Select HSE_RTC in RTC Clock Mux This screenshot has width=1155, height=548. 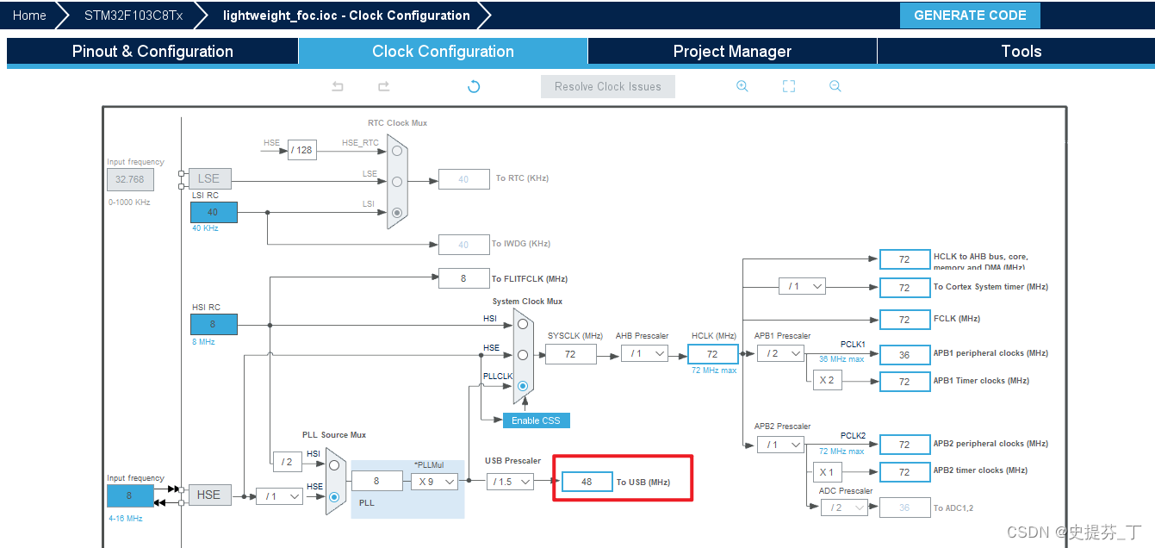point(396,150)
